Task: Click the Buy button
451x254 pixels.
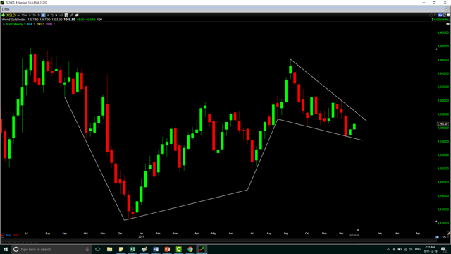Action: [8, 235]
